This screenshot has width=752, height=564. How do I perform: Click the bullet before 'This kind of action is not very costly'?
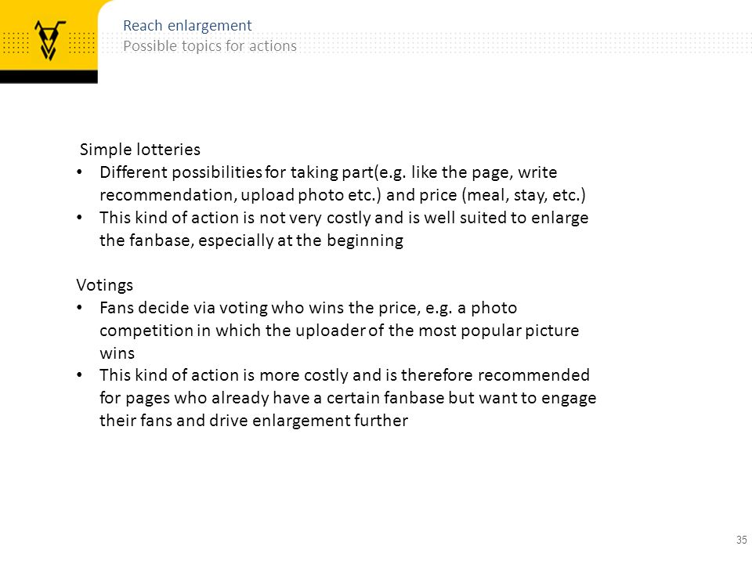[x=80, y=218]
